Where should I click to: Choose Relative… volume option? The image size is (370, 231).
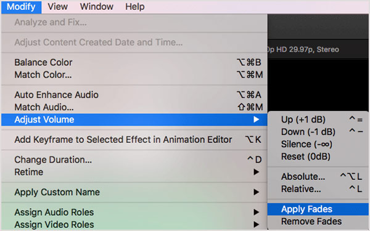318,189
